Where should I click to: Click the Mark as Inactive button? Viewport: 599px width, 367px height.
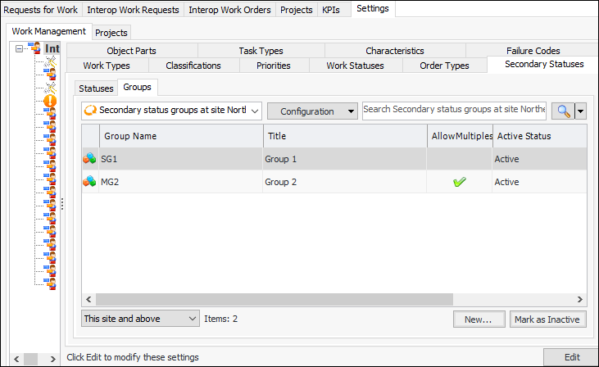point(547,319)
